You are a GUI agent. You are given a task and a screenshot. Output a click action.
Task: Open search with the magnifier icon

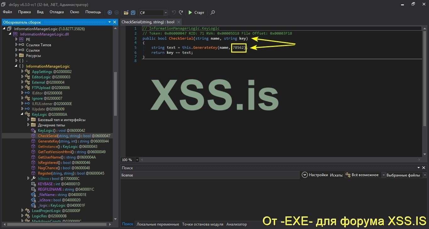coord(213,13)
